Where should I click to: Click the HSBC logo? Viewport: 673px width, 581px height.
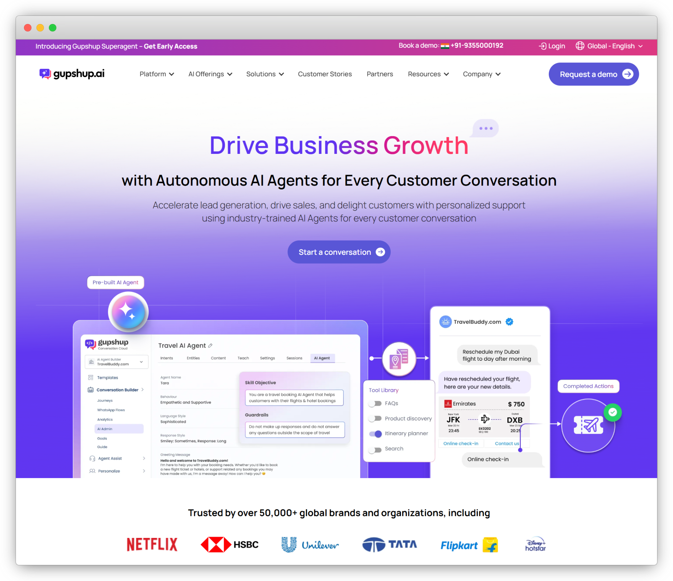pyautogui.click(x=229, y=545)
